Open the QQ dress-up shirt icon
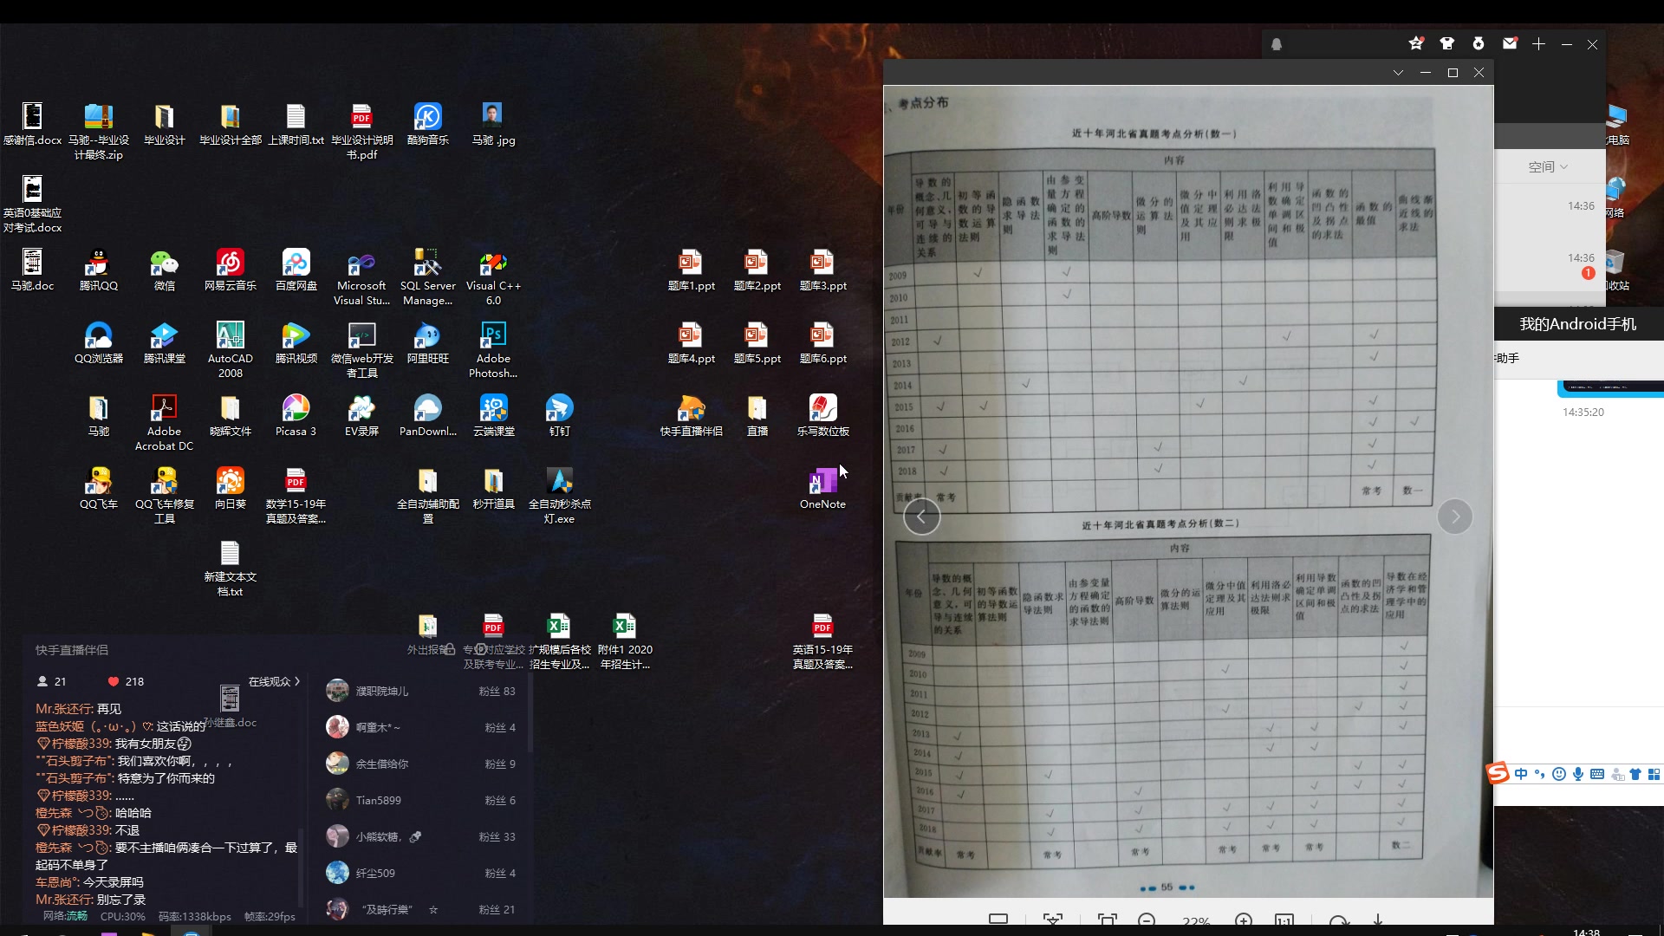The width and height of the screenshot is (1664, 936). click(x=1446, y=43)
